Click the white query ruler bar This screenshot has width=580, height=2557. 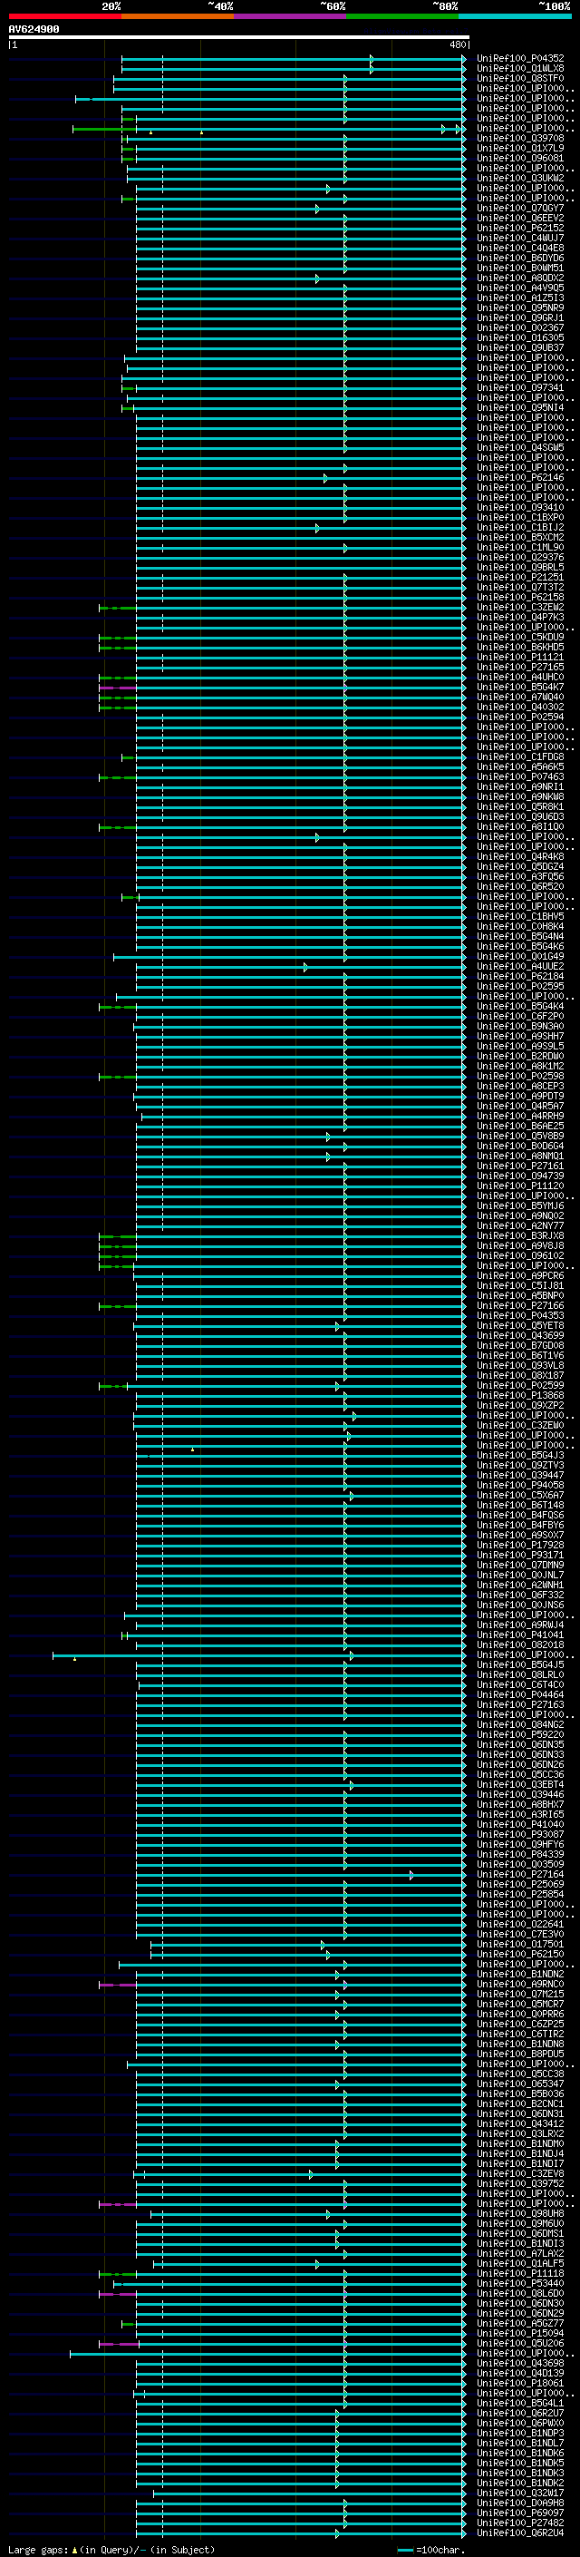click(x=239, y=38)
